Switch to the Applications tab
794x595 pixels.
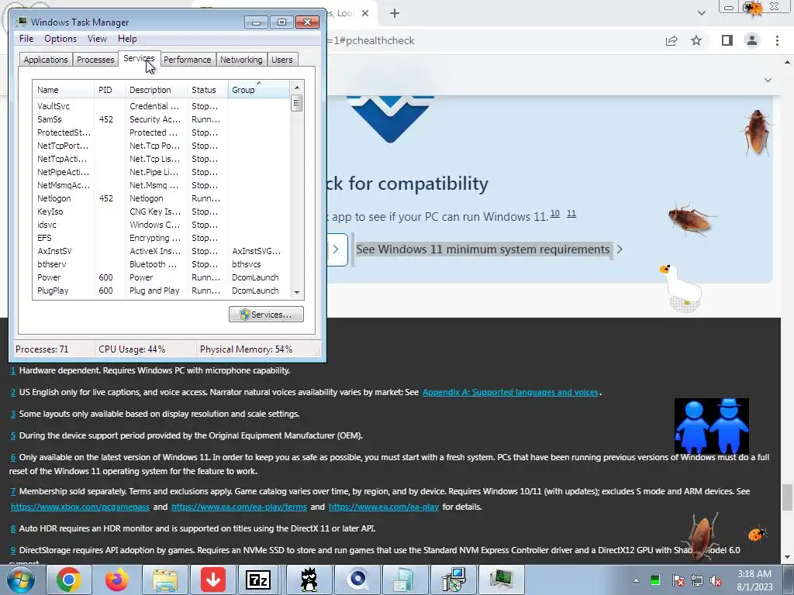click(46, 60)
